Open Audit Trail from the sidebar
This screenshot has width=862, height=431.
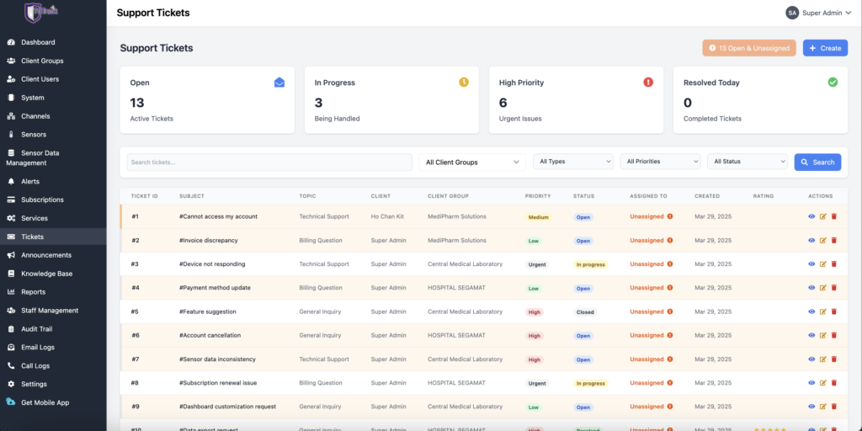click(x=36, y=329)
